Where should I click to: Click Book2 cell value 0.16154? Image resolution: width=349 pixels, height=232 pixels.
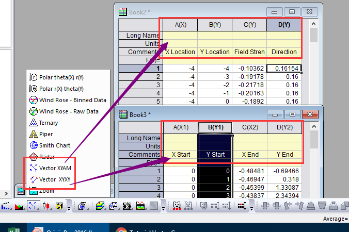coord(284,69)
